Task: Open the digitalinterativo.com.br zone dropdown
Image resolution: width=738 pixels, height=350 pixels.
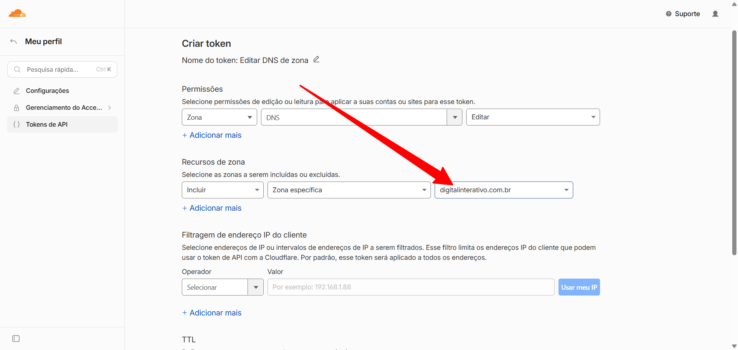Action: tap(504, 190)
